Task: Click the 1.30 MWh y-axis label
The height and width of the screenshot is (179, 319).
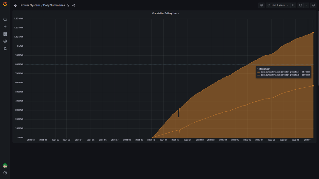Action: tap(19, 18)
